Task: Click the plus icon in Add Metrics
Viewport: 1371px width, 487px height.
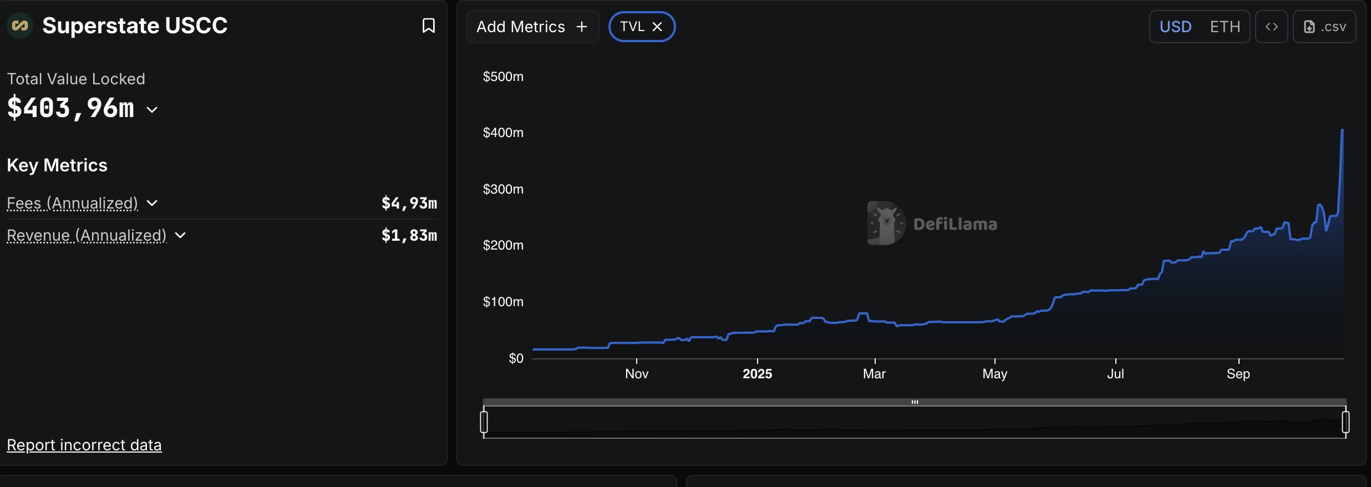Action: [582, 27]
